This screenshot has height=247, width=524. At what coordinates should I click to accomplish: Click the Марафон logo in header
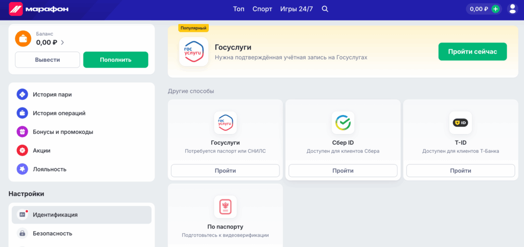39,9
